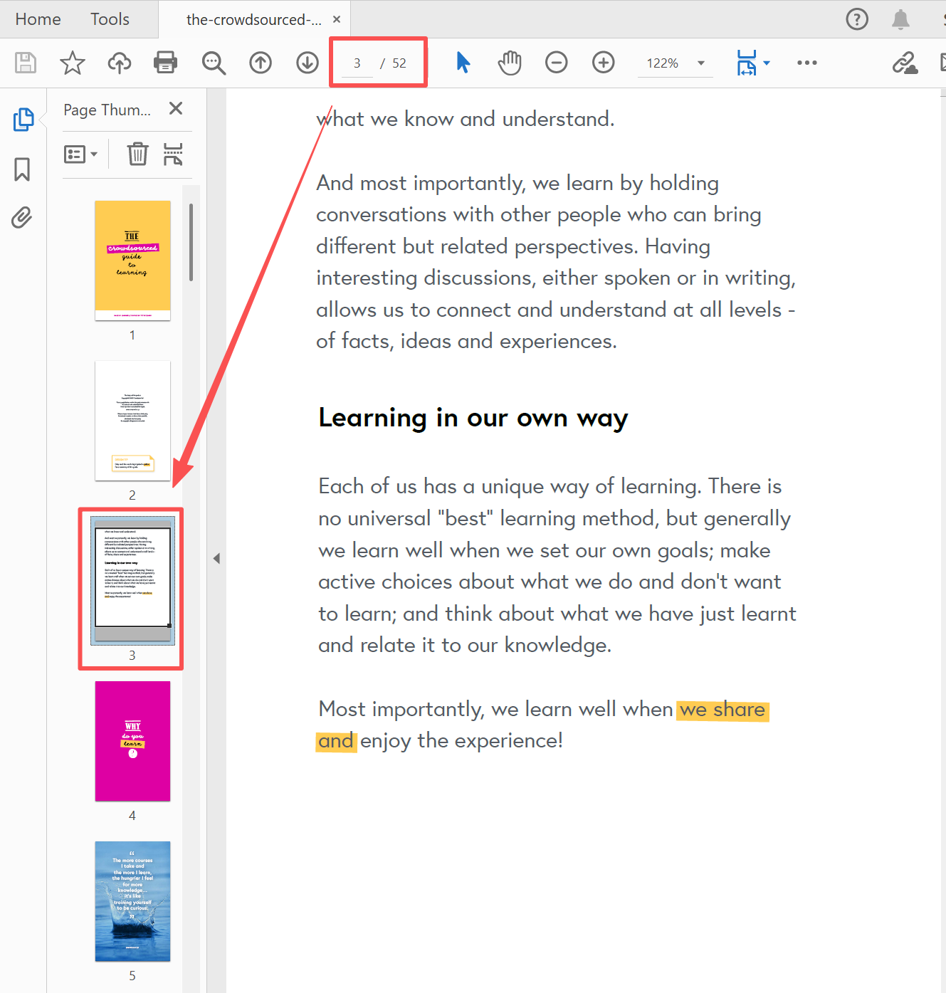
Task: Open the Find text magnifier tool
Action: click(x=213, y=63)
